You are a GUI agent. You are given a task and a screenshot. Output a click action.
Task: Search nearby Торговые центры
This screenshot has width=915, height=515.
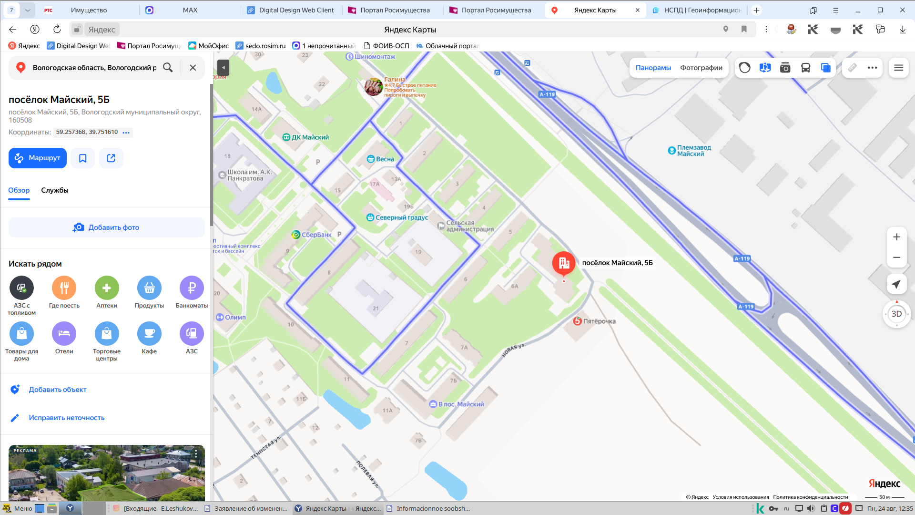pos(107,341)
